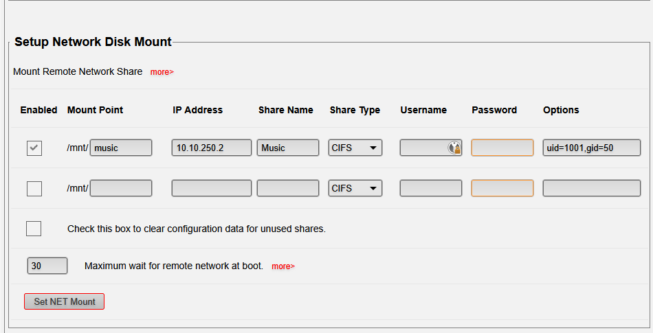Click the IP Address field showing 10.10.250.2
The width and height of the screenshot is (653, 333).
pyautogui.click(x=212, y=148)
